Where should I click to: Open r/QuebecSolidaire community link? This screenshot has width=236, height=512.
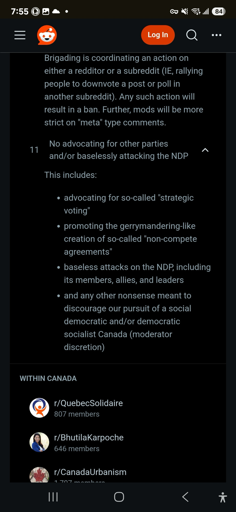[88, 403]
